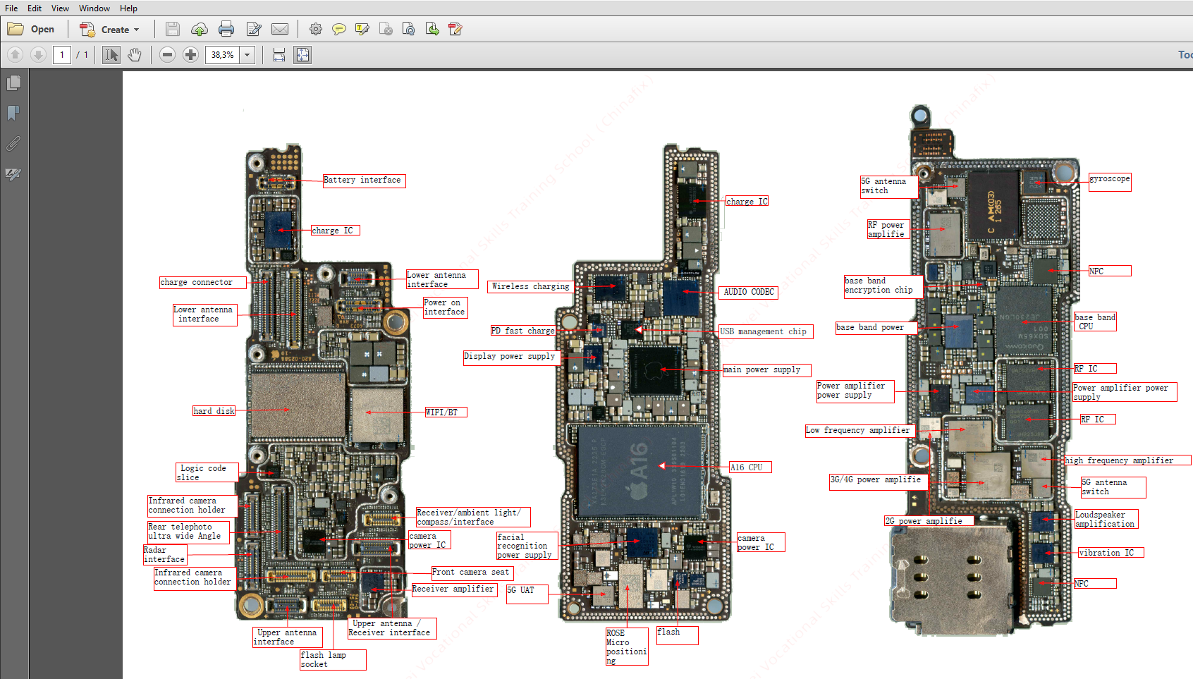Viewport: 1193px width, 679px height.
Task: Click the envelope icon to email file
Action: click(280, 29)
